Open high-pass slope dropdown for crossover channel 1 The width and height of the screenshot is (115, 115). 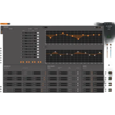tap(18, 72)
